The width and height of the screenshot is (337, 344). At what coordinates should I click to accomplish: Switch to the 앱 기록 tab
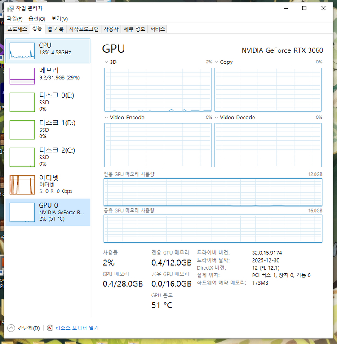(x=56, y=29)
